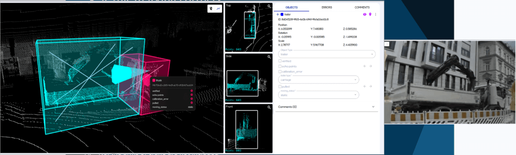
Task: Expand the Comments (0) section
Action: pyautogui.click(x=327, y=107)
